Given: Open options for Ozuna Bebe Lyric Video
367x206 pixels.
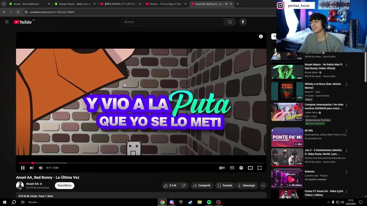Looking at the screenshot, I should coord(346,192).
